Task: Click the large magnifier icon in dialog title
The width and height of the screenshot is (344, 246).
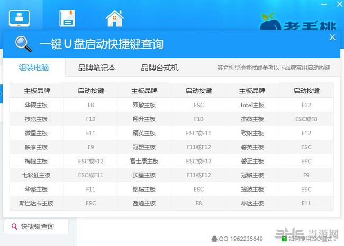Action: (x=23, y=44)
